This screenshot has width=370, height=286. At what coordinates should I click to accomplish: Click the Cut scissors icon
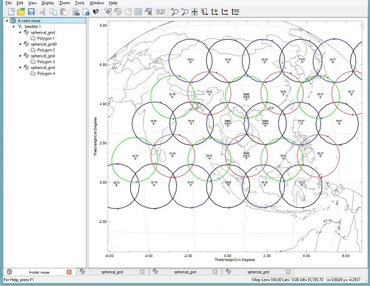pyautogui.click(x=43, y=11)
